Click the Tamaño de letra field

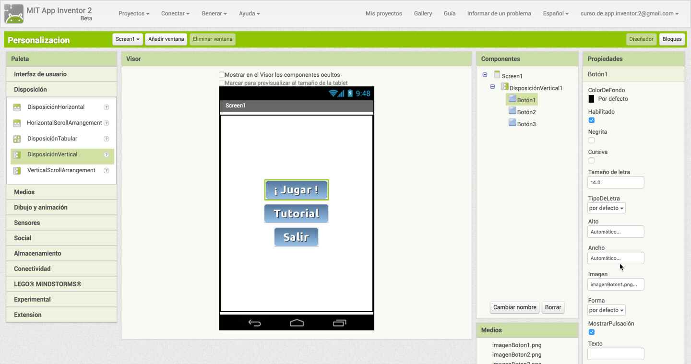point(616,183)
